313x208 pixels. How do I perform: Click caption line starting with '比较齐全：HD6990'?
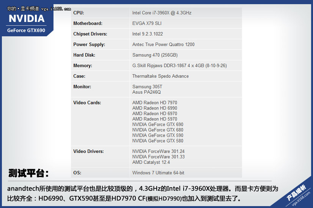click(124, 199)
